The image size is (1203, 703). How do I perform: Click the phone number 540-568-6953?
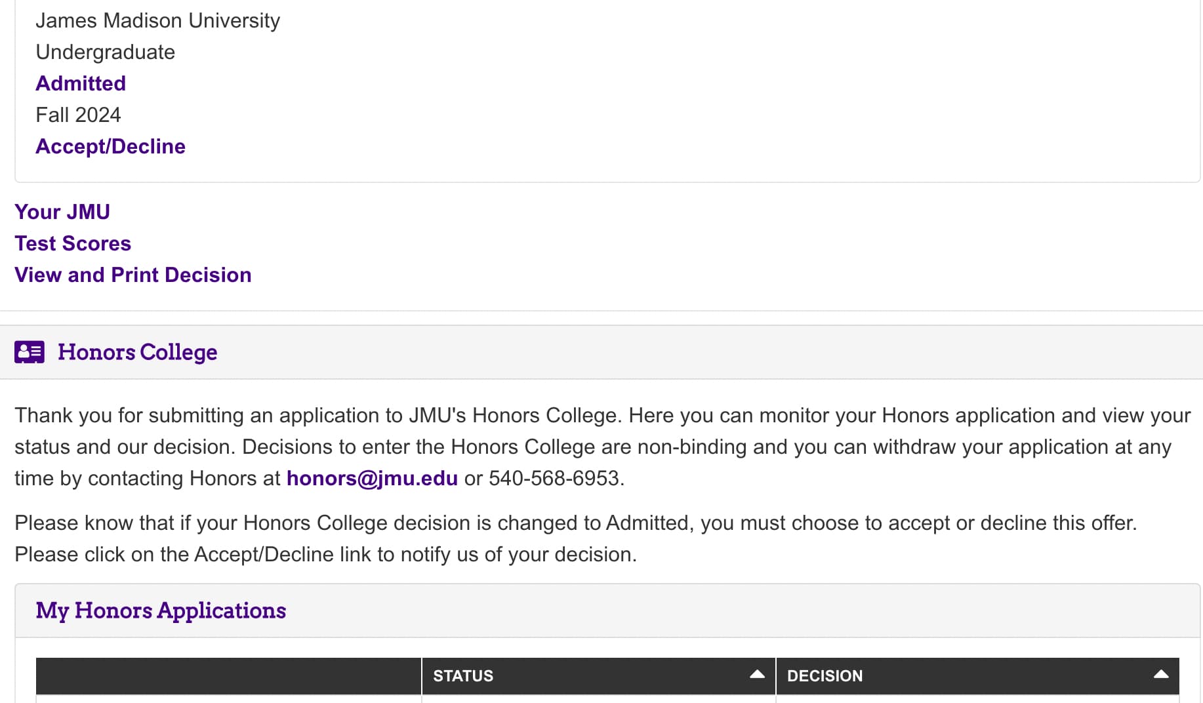[x=555, y=478]
